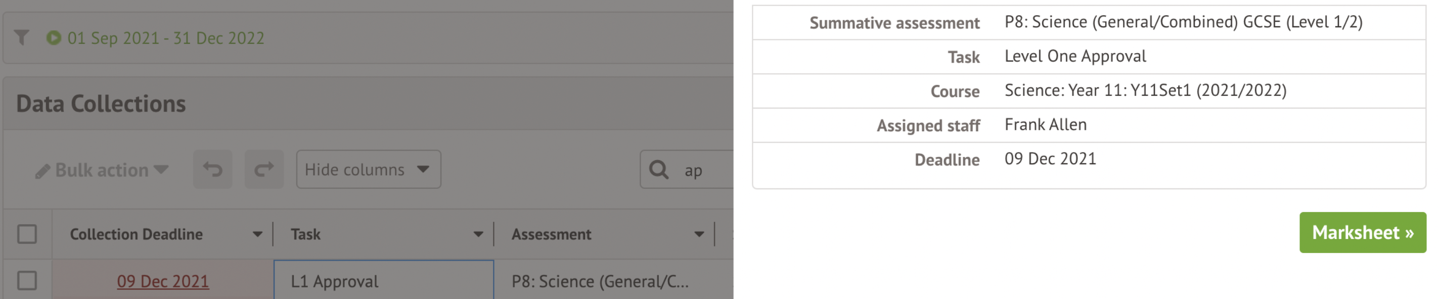Click the search magnifier icon
Viewport: 1439px width, 299px height.
click(659, 170)
